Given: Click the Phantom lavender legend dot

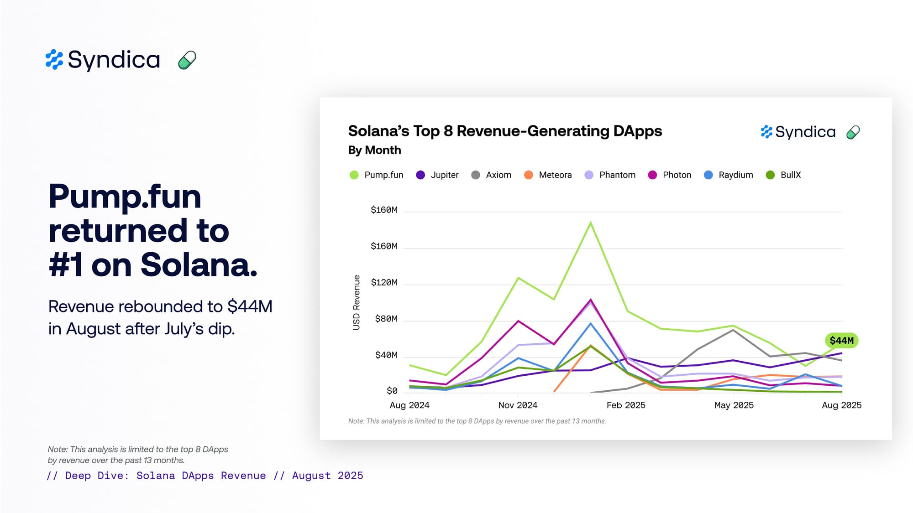Looking at the screenshot, I should (589, 175).
